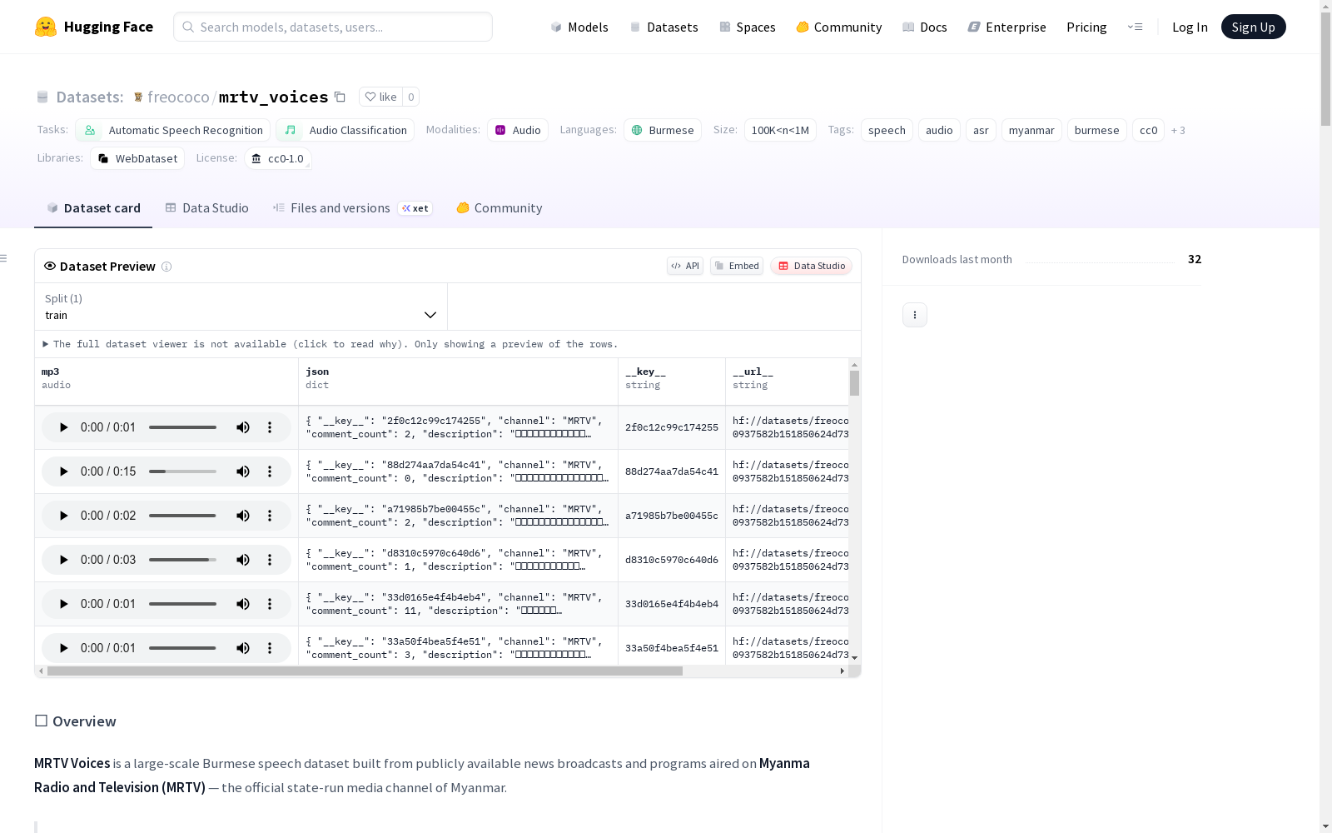Select the Burmese language tag
This screenshot has height=833, width=1332.
tap(663, 130)
